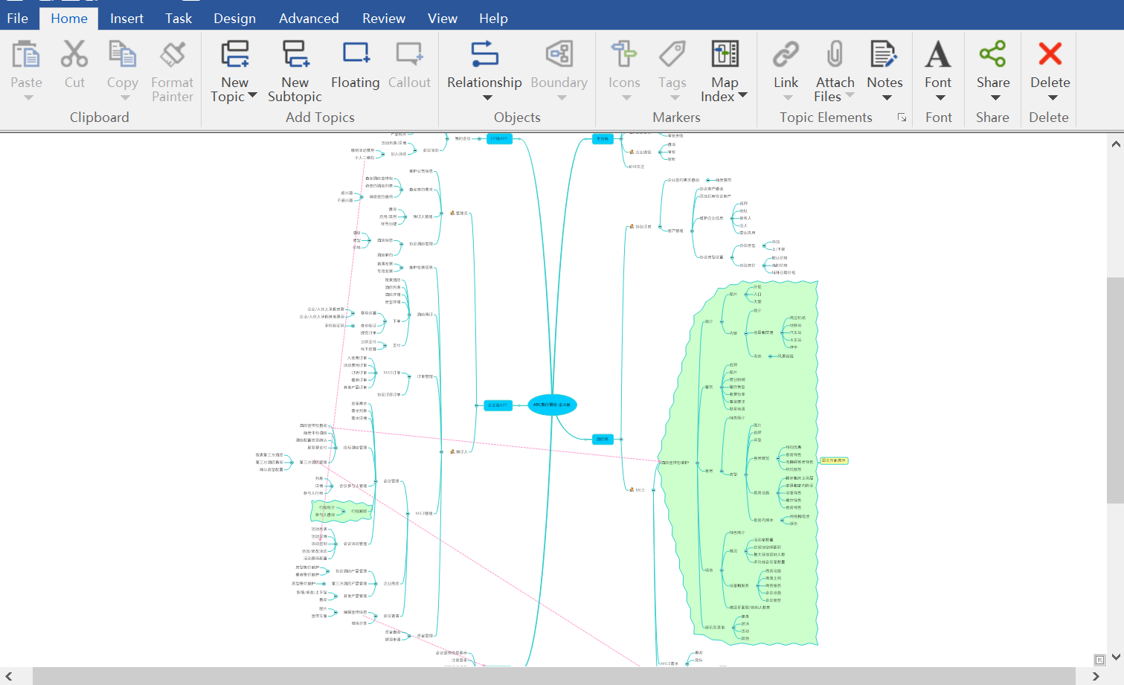Viewport: 1124px width, 685px height.
Task: Expand the Link dropdown arrow
Action: (788, 97)
